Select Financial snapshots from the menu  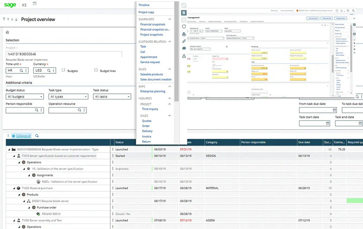point(153,25)
